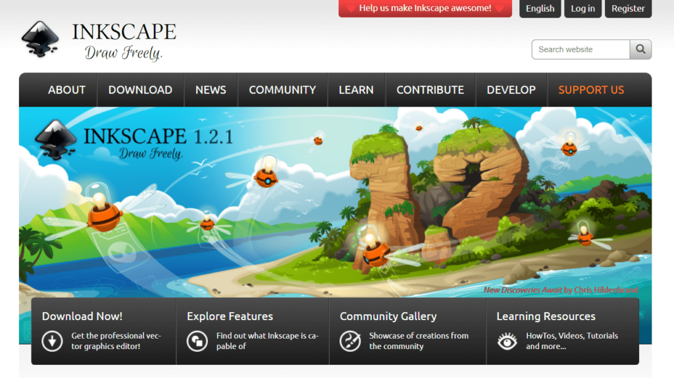Click the orange Support Us link
The height and width of the screenshot is (378, 674).
click(x=591, y=90)
